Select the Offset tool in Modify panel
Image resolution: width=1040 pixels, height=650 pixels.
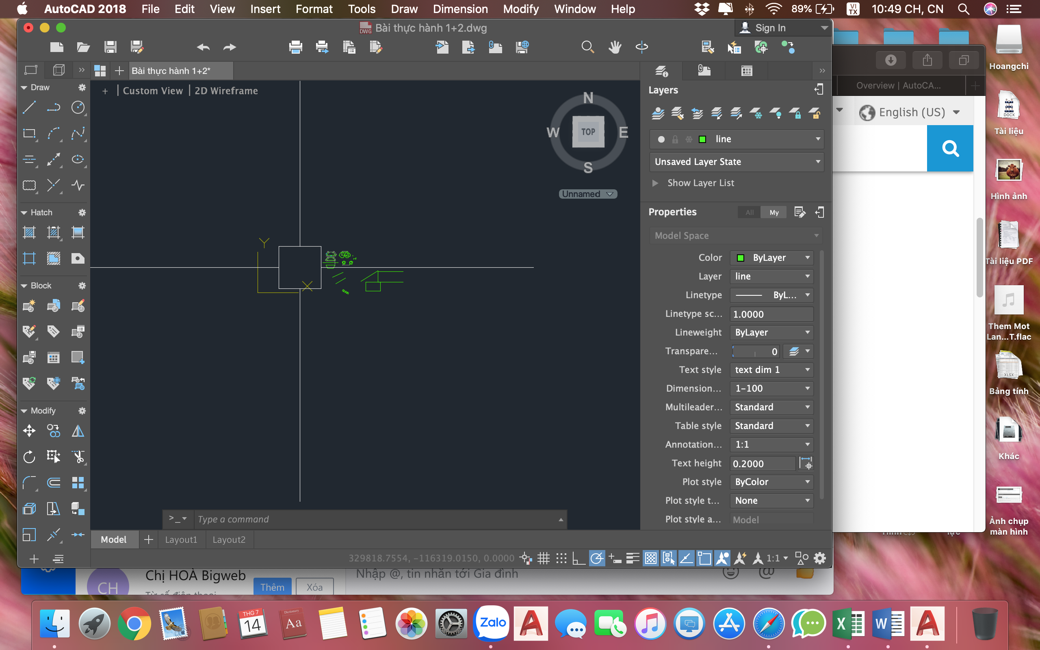coord(54,483)
